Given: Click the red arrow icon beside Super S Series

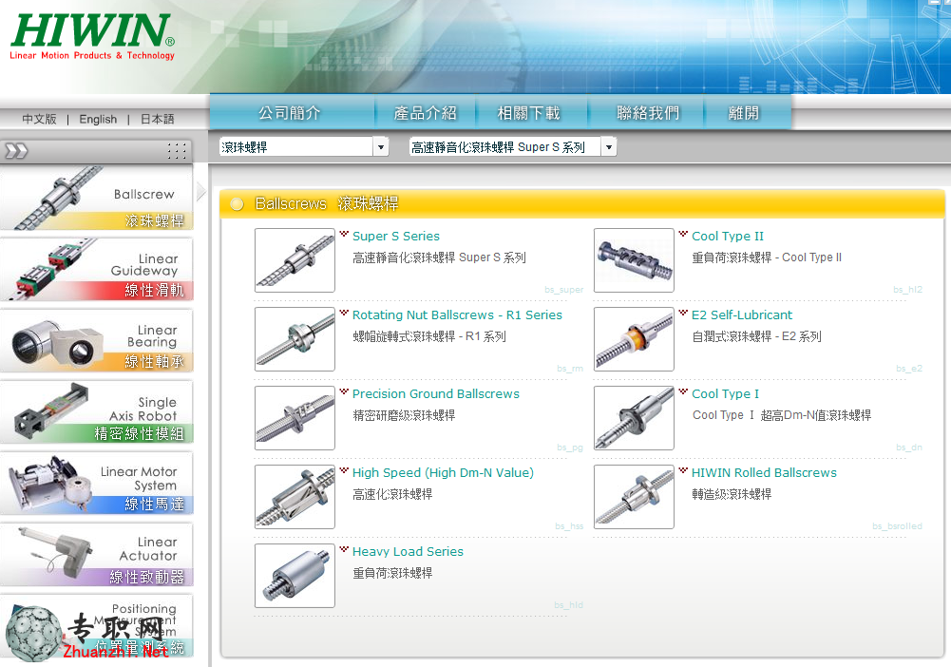Looking at the screenshot, I should [x=344, y=234].
